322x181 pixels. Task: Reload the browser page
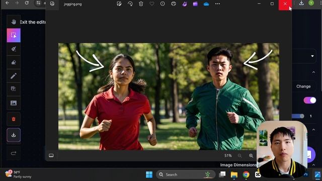pos(27,3)
